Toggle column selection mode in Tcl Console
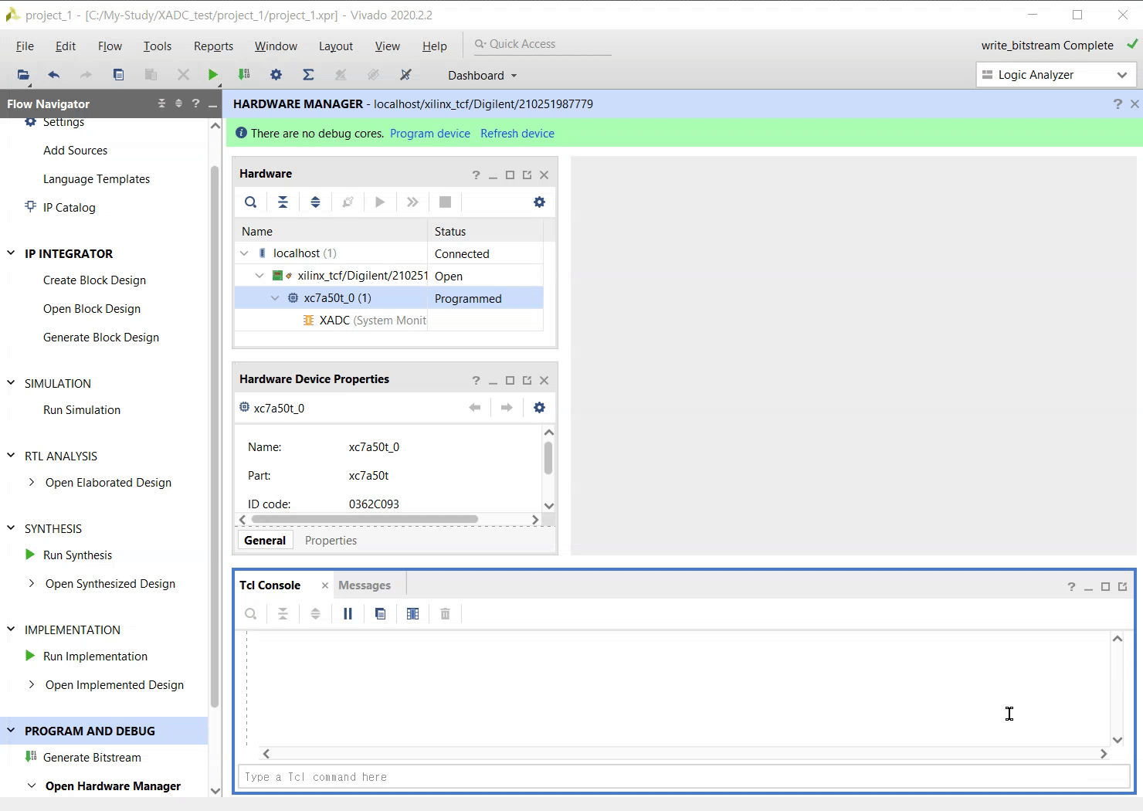Image resolution: width=1143 pixels, height=811 pixels. tap(412, 614)
